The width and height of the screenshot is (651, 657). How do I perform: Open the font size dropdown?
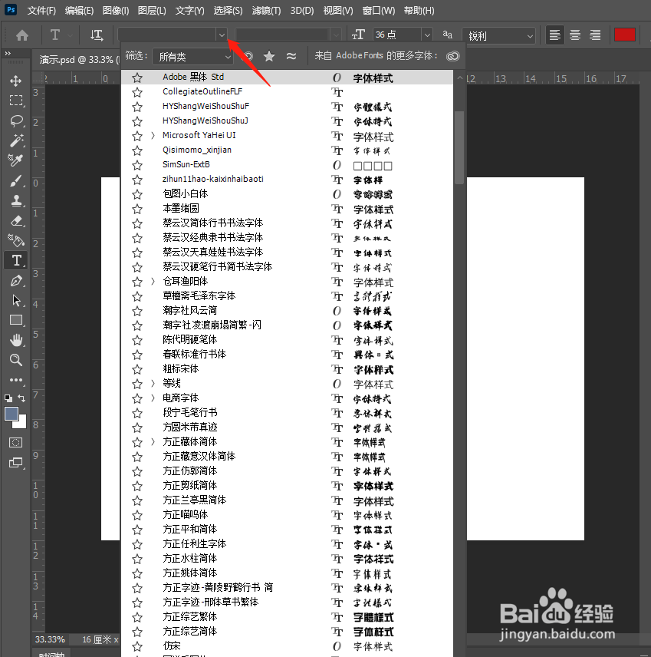426,35
